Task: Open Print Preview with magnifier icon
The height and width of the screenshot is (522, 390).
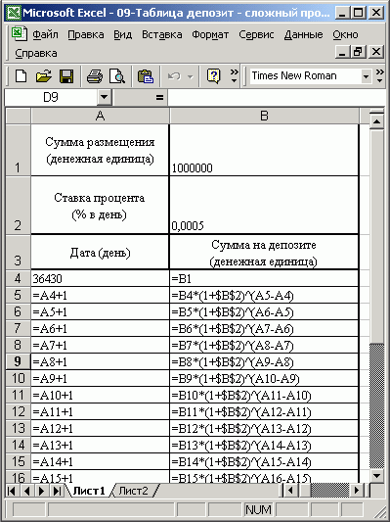Action: 117,76
